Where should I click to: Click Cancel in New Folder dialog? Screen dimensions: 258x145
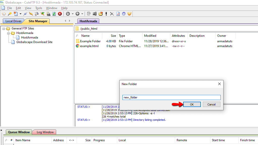click(211, 104)
